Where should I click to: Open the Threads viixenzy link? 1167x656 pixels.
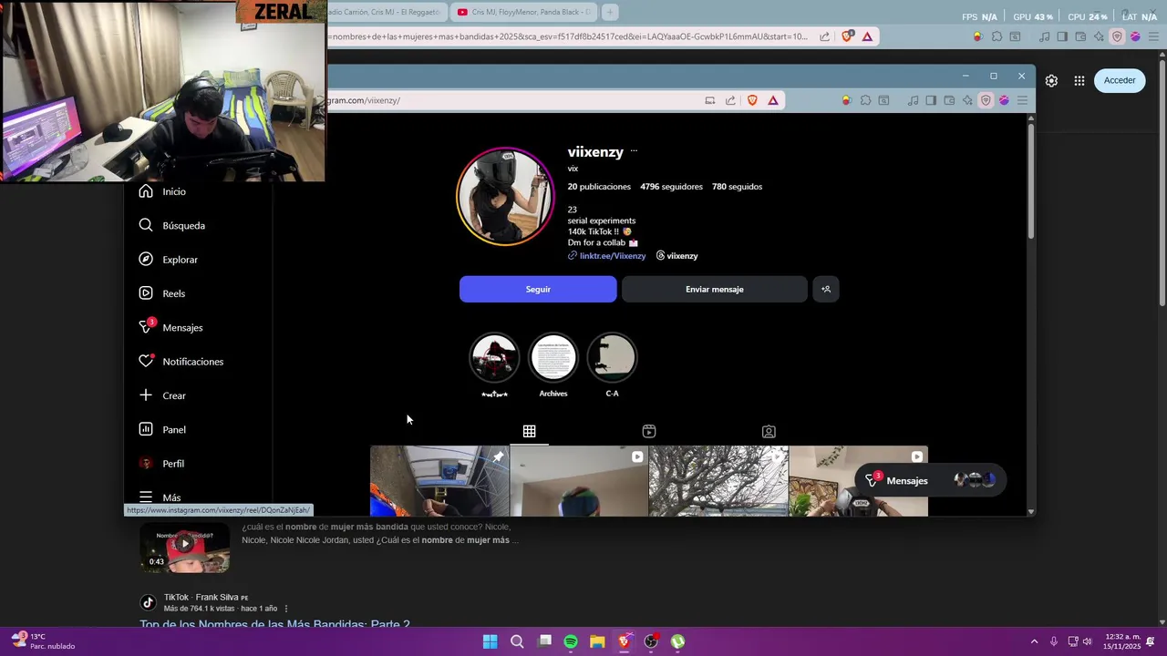(x=677, y=256)
